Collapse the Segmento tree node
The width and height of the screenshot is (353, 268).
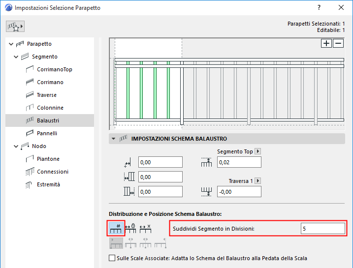tap(16, 57)
